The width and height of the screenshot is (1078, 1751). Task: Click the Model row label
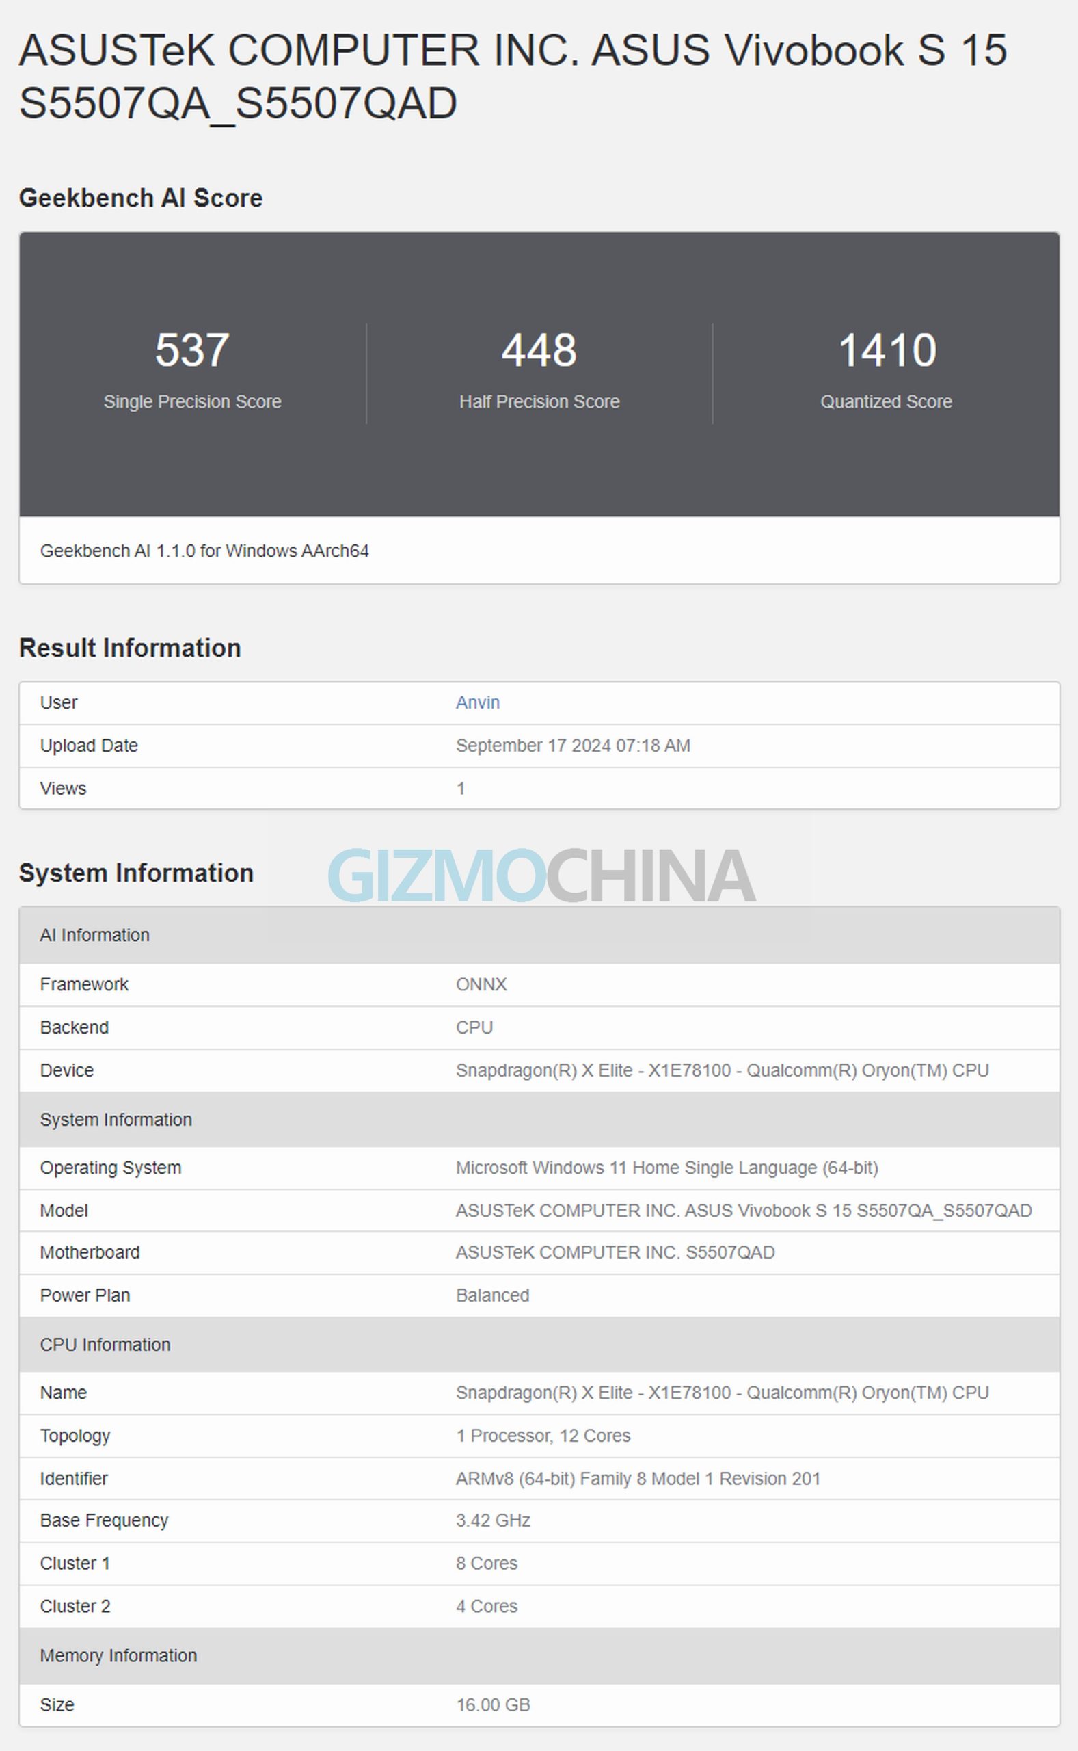tap(64, 1211)
